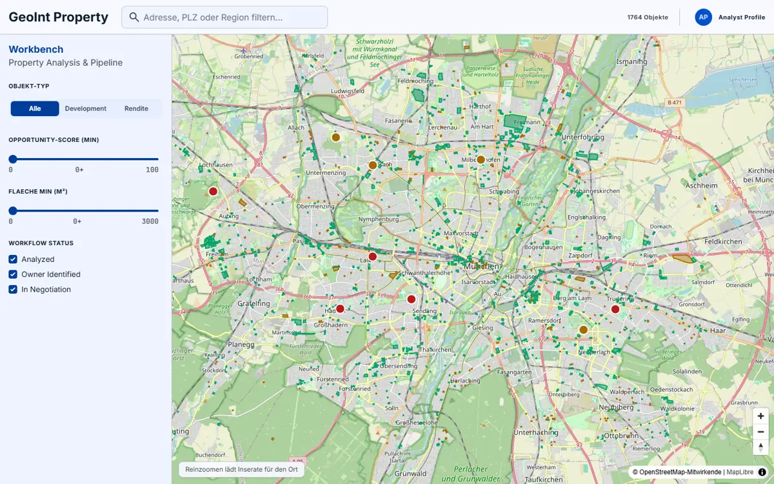Screen dimensions: 774x484
Task: Click the Ottobrunn label on the map
Action: tap(620, 435)
